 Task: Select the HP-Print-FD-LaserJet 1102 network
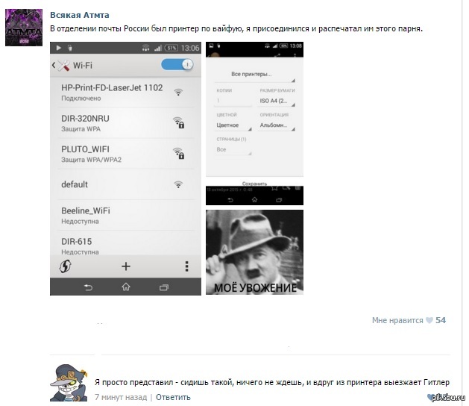coord(126,93)
